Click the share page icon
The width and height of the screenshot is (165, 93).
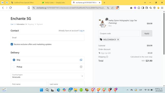click(x=112, y=8)
